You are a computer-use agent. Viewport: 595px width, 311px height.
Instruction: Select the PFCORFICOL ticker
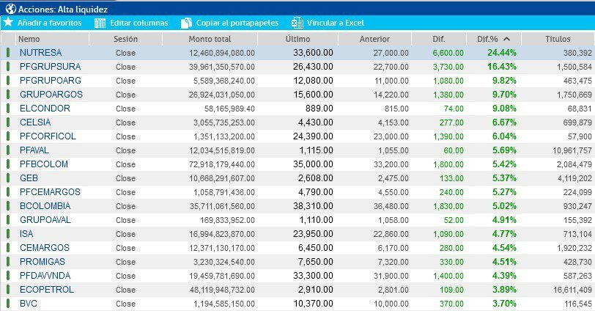48,136
